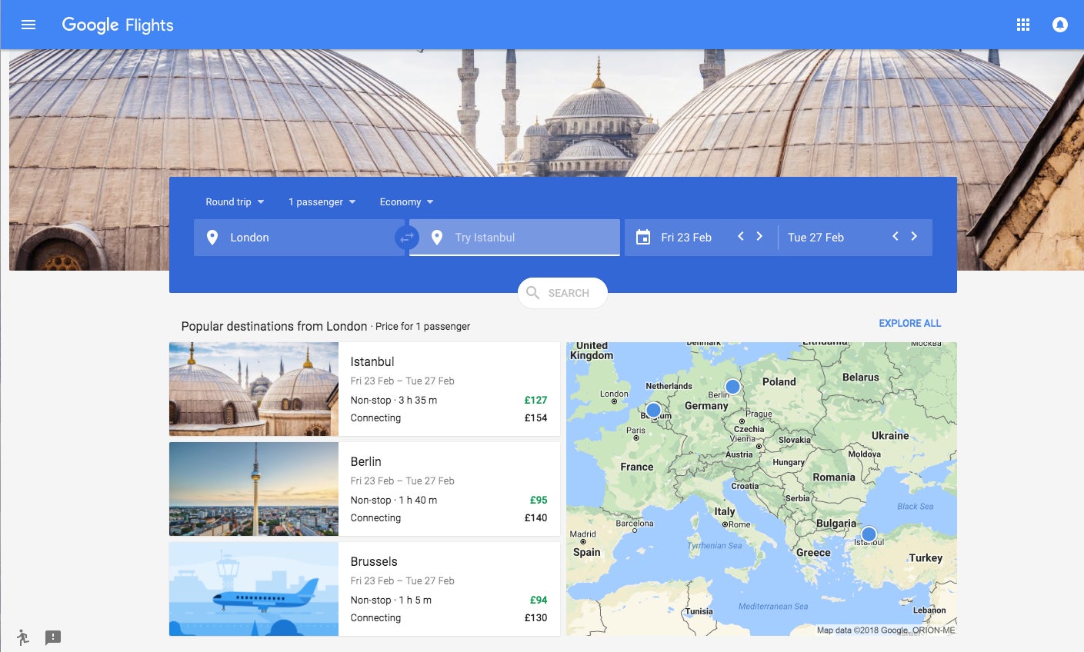
Task: Click Turkey label on the map
Action: coord(926,558)
